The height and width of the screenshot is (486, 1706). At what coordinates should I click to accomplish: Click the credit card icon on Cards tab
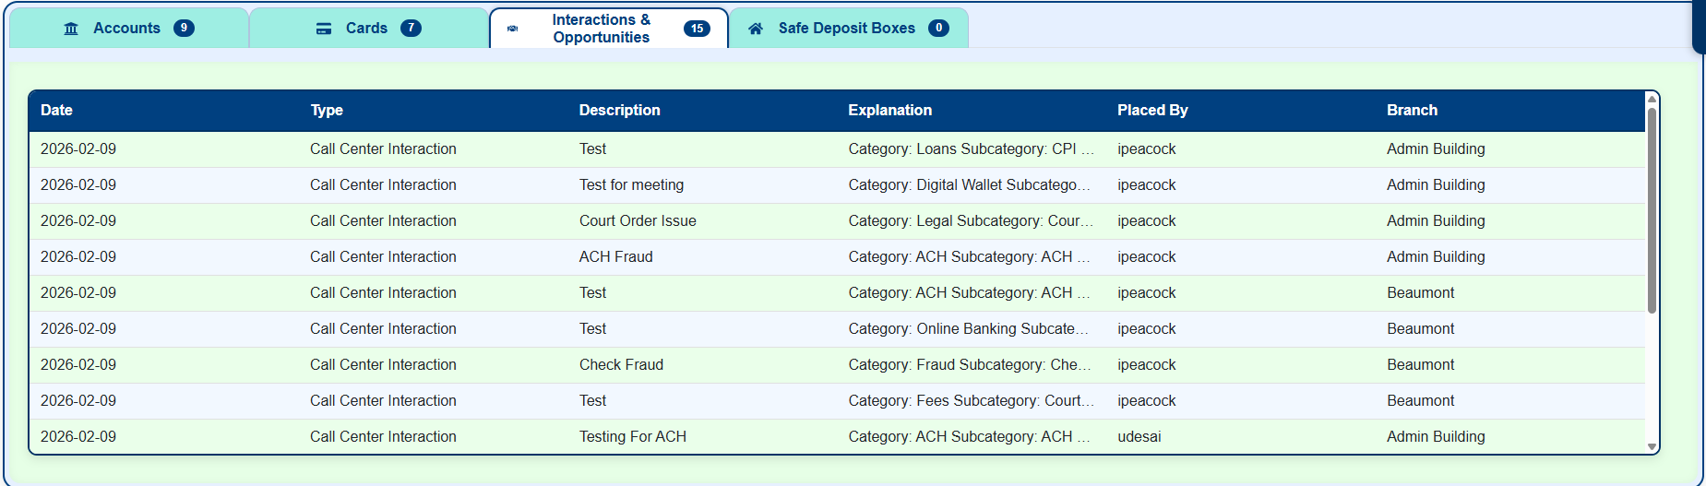pos(324,29)
